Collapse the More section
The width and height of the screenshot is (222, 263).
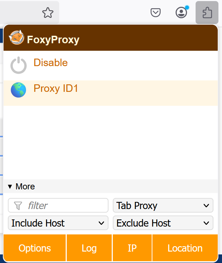21,187
